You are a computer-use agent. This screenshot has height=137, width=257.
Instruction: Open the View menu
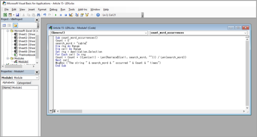22,10
